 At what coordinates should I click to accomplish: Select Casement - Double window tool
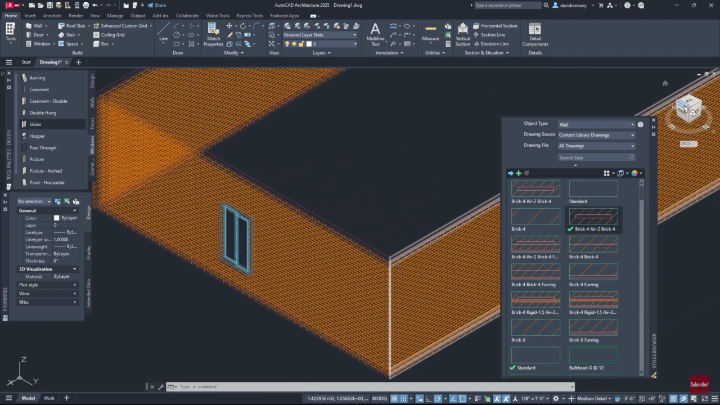48,101
